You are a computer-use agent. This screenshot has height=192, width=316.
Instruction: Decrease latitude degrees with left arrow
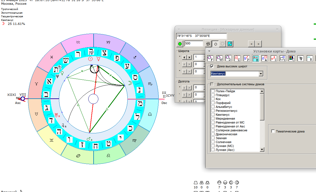click(x=184, y=57)
